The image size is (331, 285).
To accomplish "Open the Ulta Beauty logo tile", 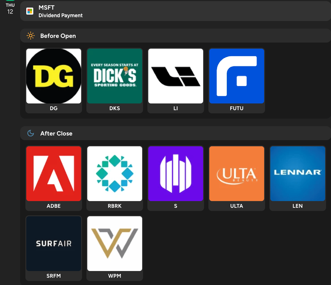I will coord(237,174).
